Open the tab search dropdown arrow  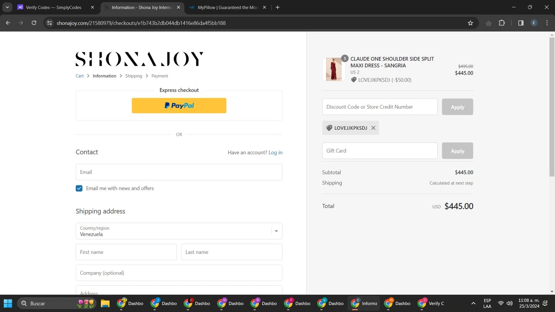pyautogui.click(x=7, y=7)
